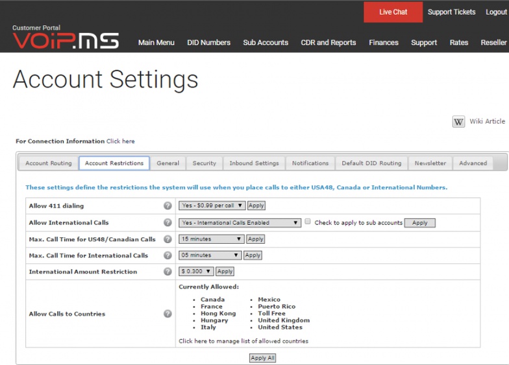The image size is (509, 365).
Task: Open help icon for US48/Canadian max call time
Action: click(168, 239)
